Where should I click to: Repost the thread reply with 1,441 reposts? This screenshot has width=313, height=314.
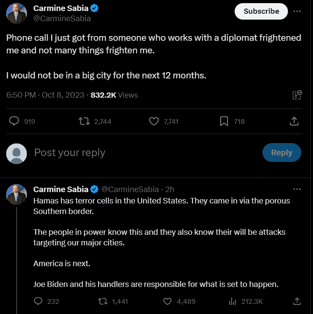103,301
